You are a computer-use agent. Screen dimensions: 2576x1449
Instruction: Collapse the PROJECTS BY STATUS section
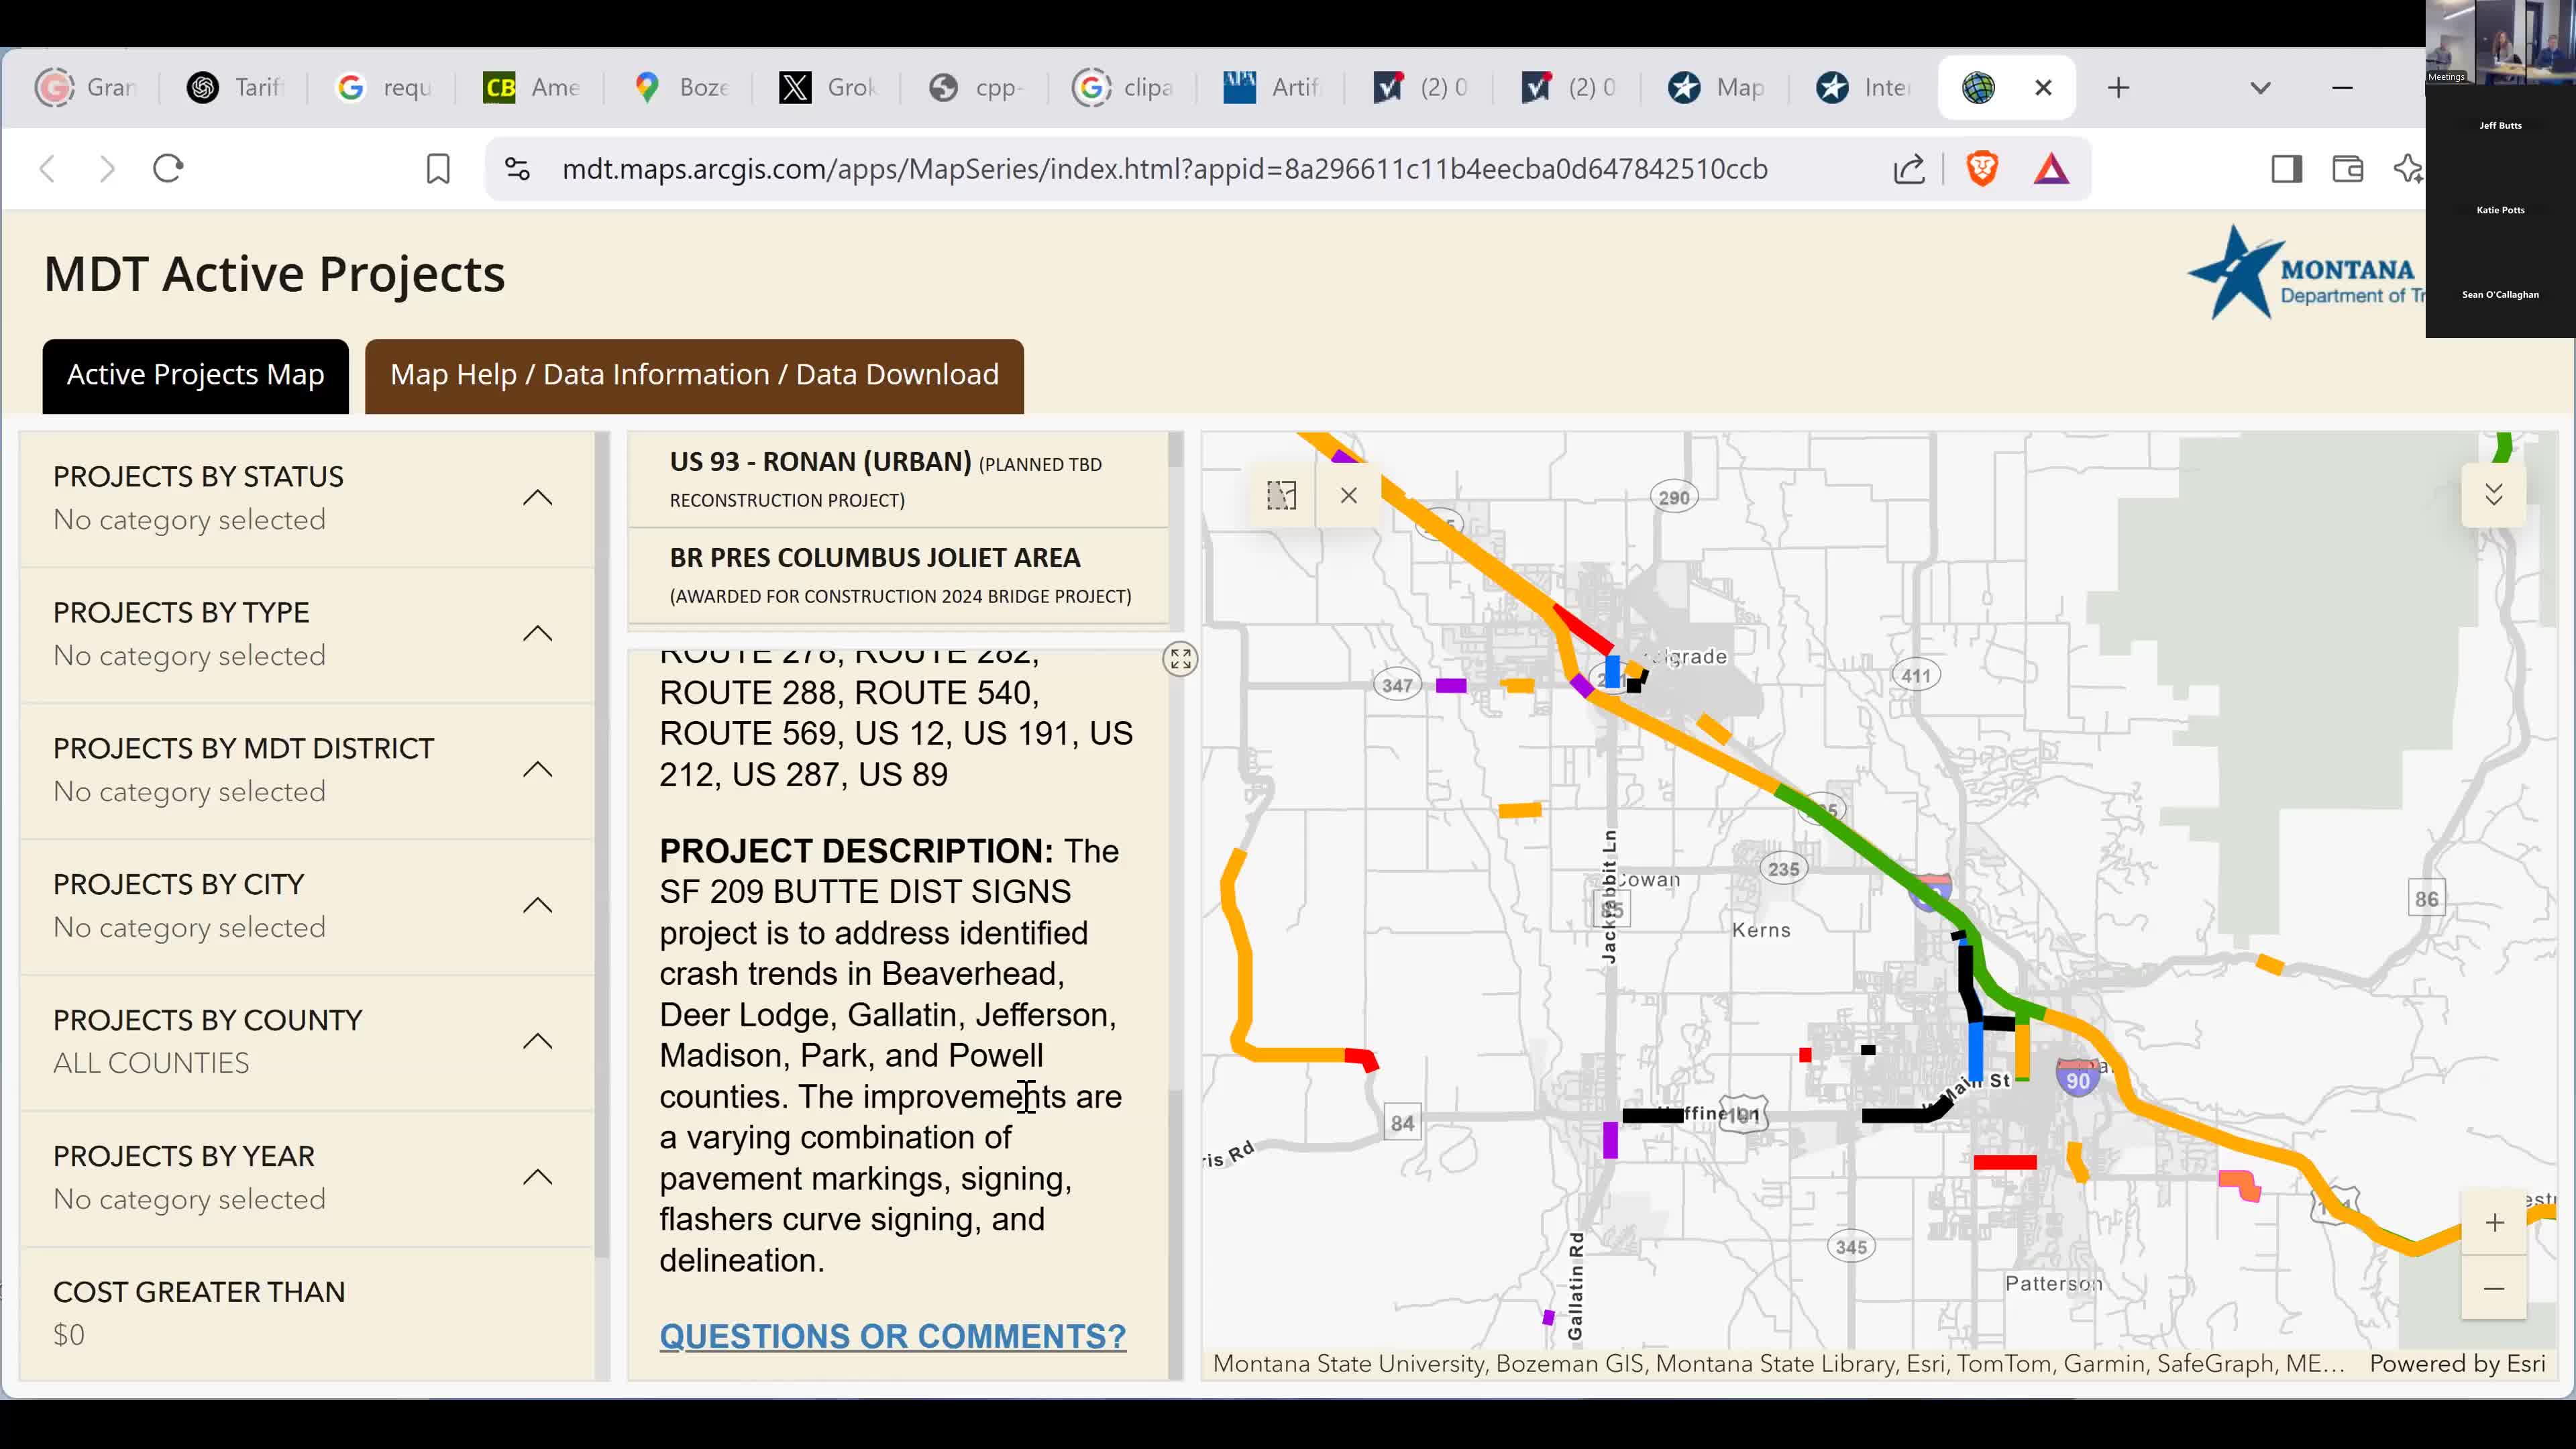pyautogui.click(x=538, y=497)
